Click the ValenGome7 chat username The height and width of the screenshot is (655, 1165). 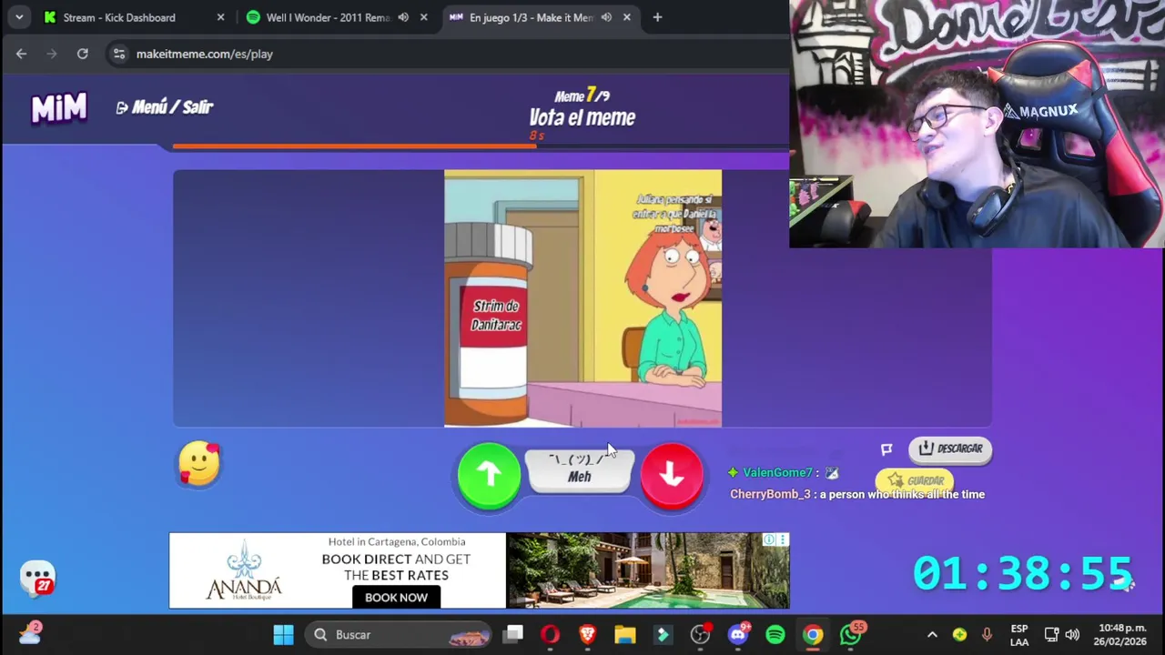click(x=777, y=472)
